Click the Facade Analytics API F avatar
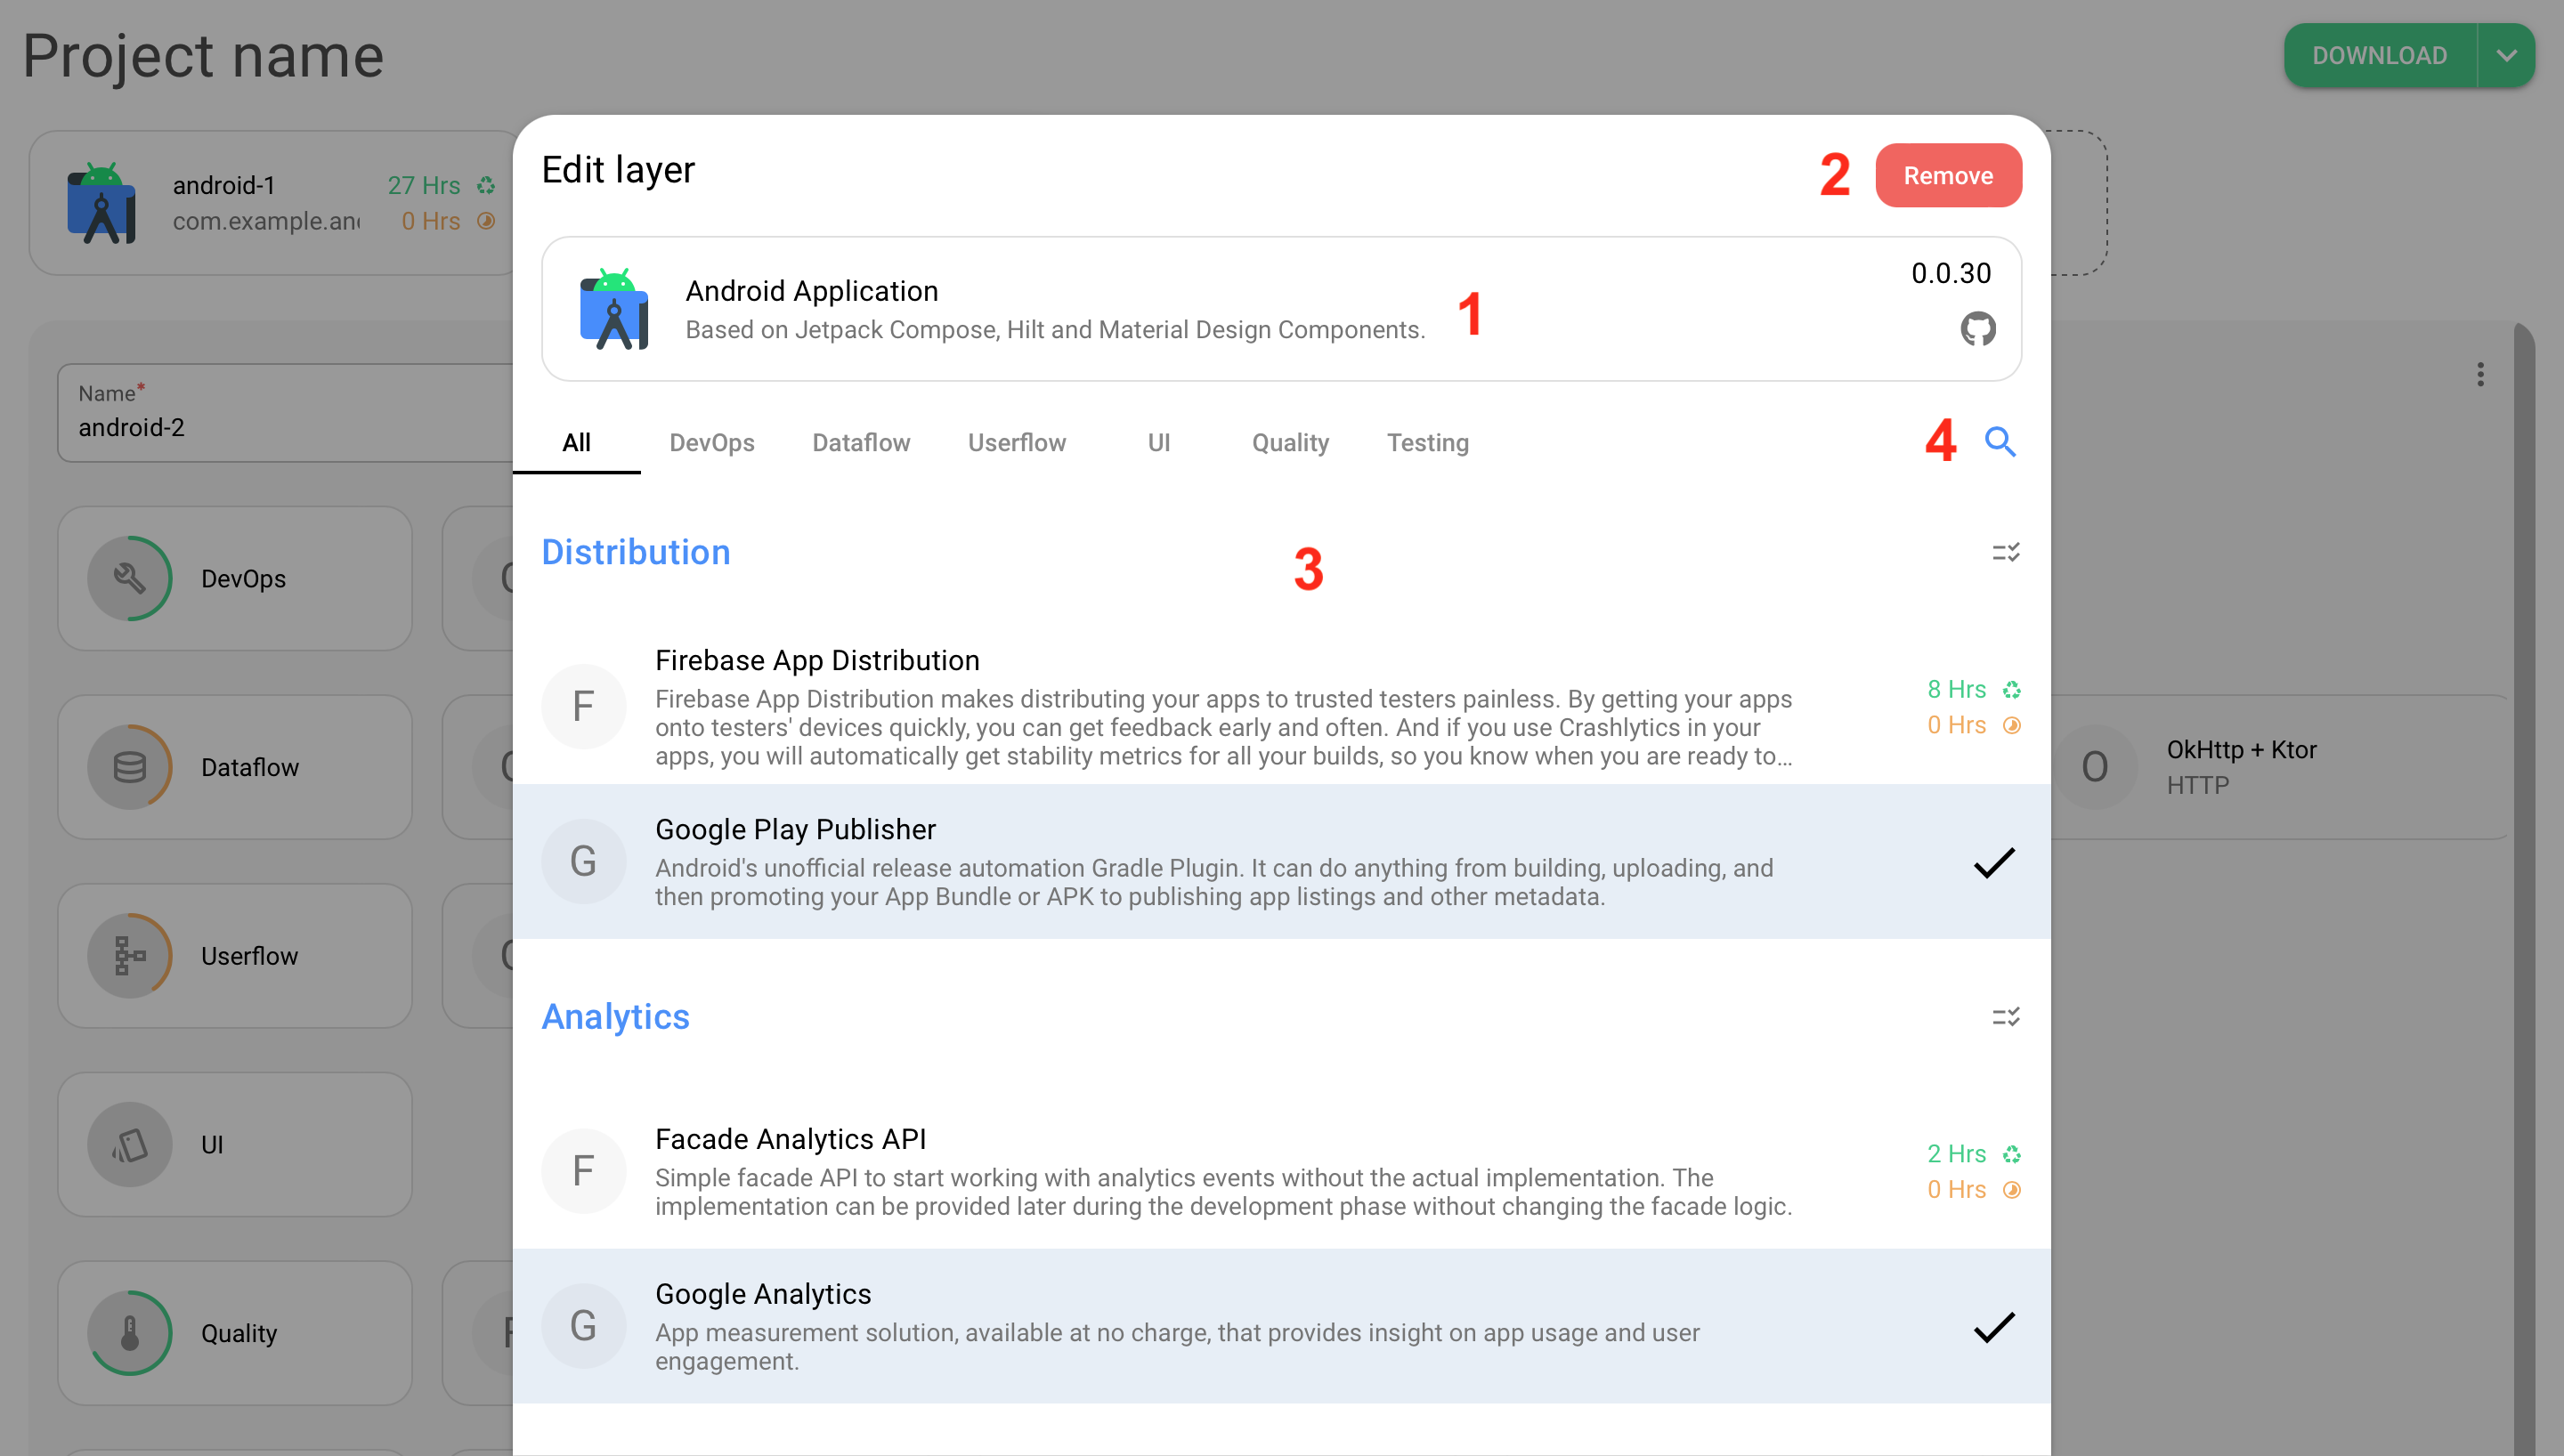Viewport: 2564px width, 1456px height. (583, 1171)
